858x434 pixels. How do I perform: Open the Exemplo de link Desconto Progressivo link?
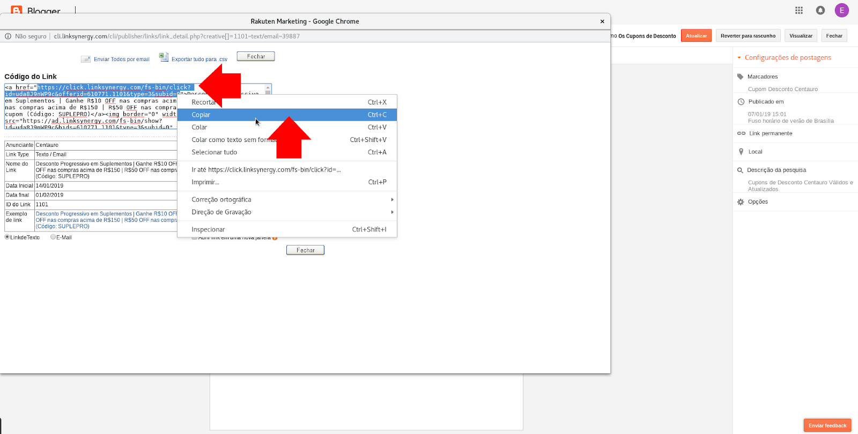106,220
